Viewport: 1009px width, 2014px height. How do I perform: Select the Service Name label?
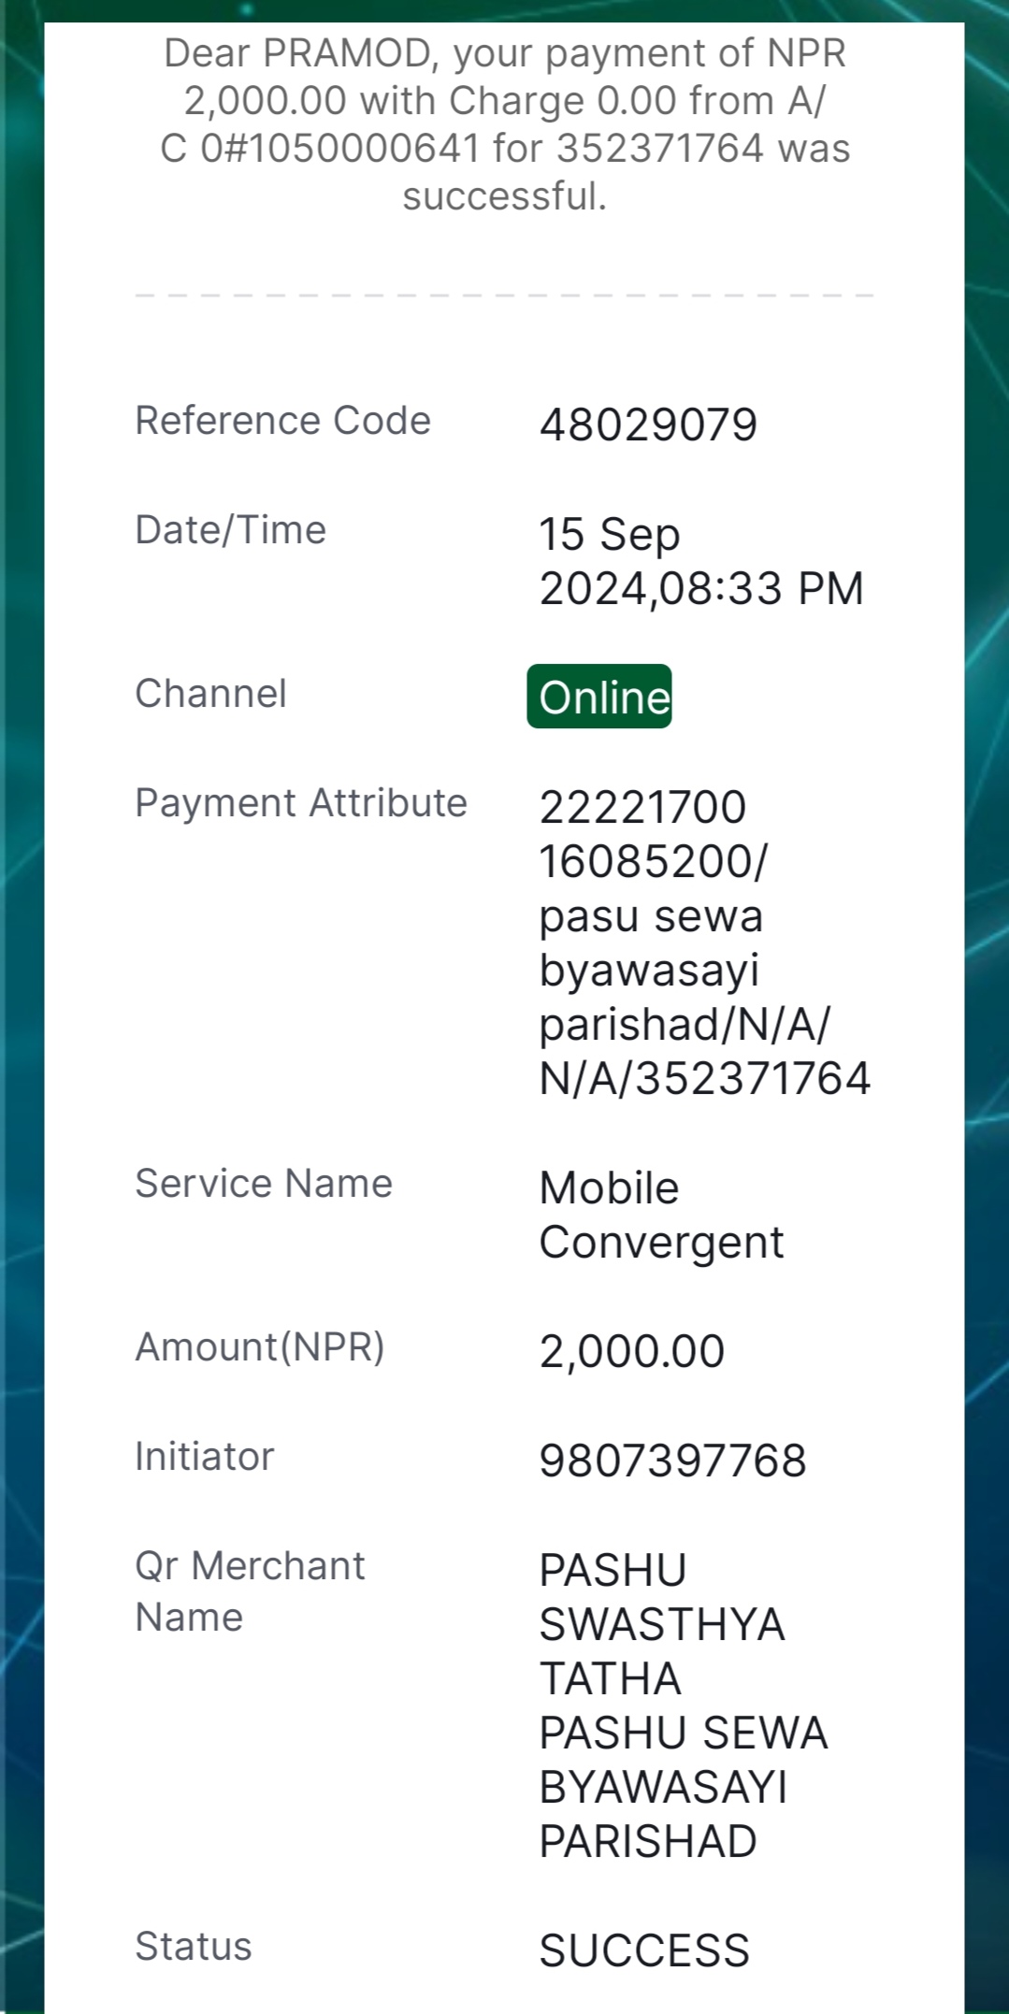[264, 1184]
